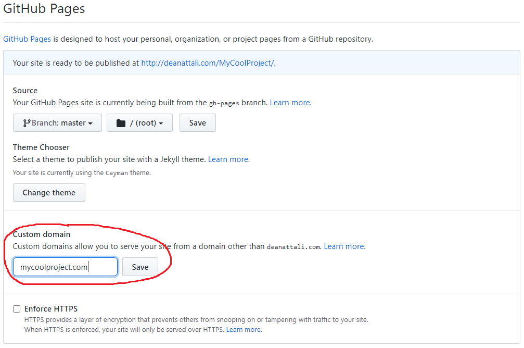Image resolution: width=524 pixels, height=348 pixels.
Task: Click Learn more in the Source section
Action: pos(290,103)
